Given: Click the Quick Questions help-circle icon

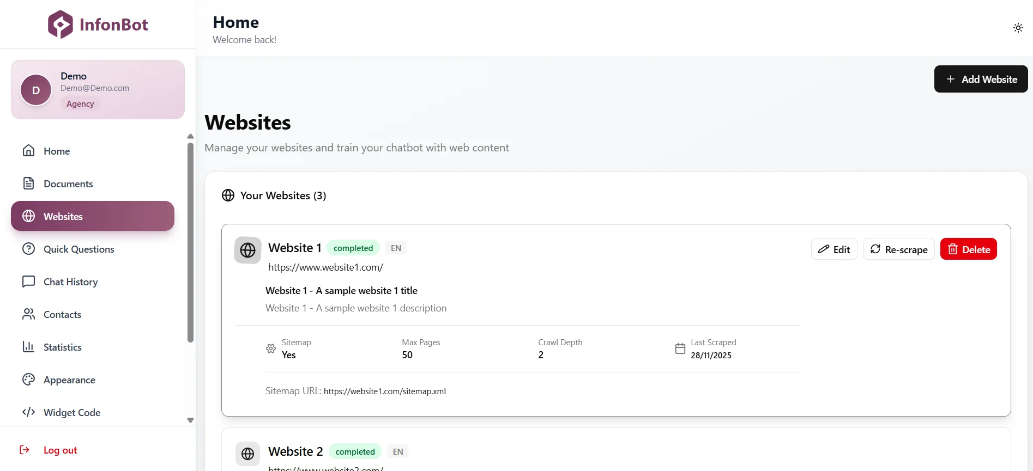Looking at the screenshot, I should (x=29, y=249).
